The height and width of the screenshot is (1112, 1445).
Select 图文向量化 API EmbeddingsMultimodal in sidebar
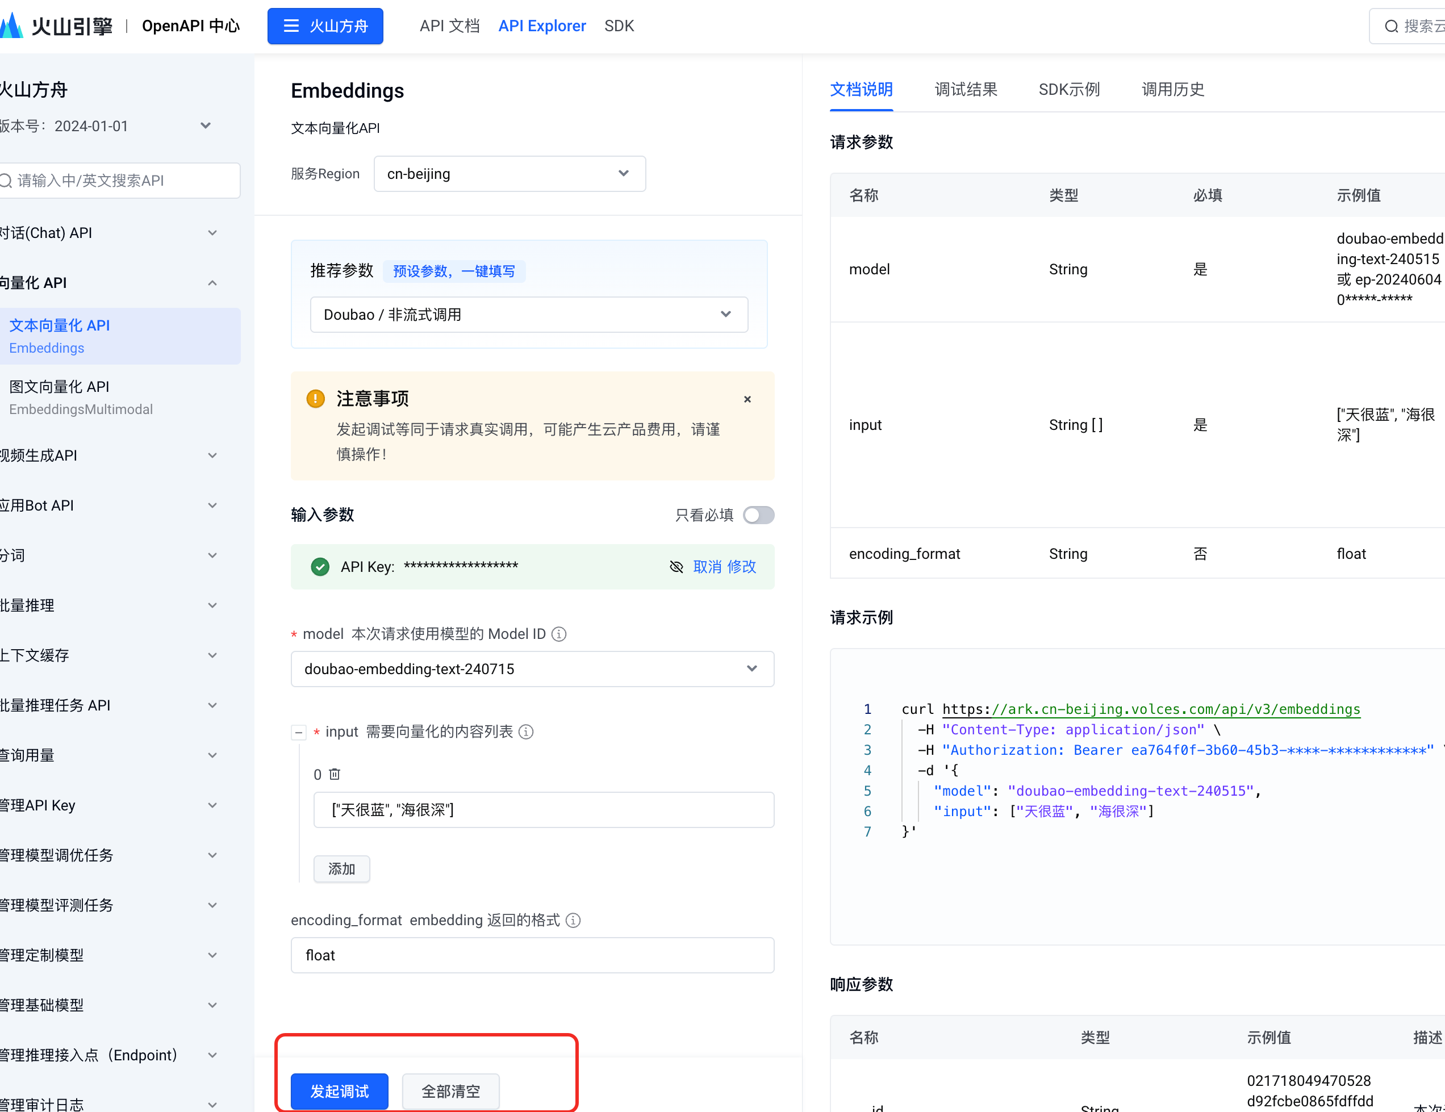(120, 398)
